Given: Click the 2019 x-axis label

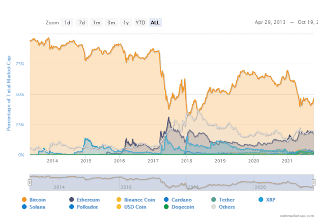Looking at the screenshot, I should click(x=220, y=161).
